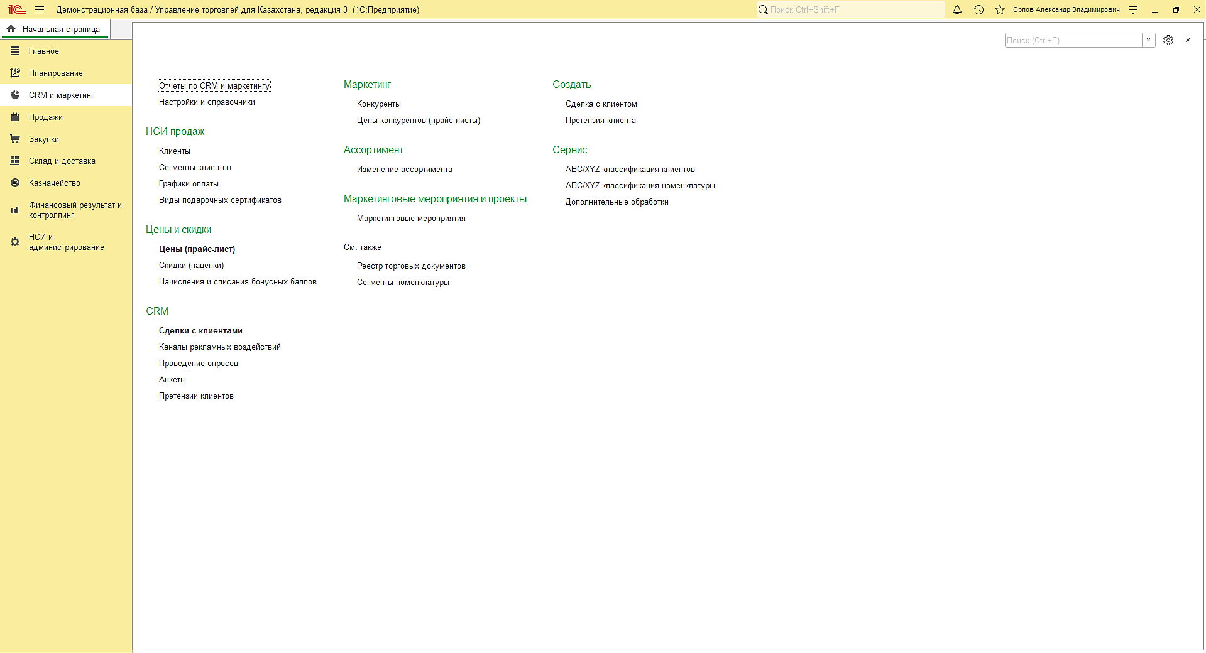Open Конкуренты
Screen dimensions: 1206x653
(x=379, y=104)
